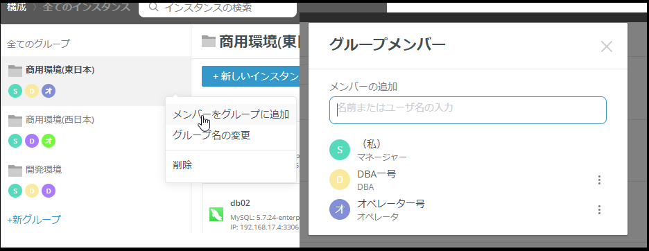Click the 商用環境(西日本) folder icon
649x251 pixels.
15,121
